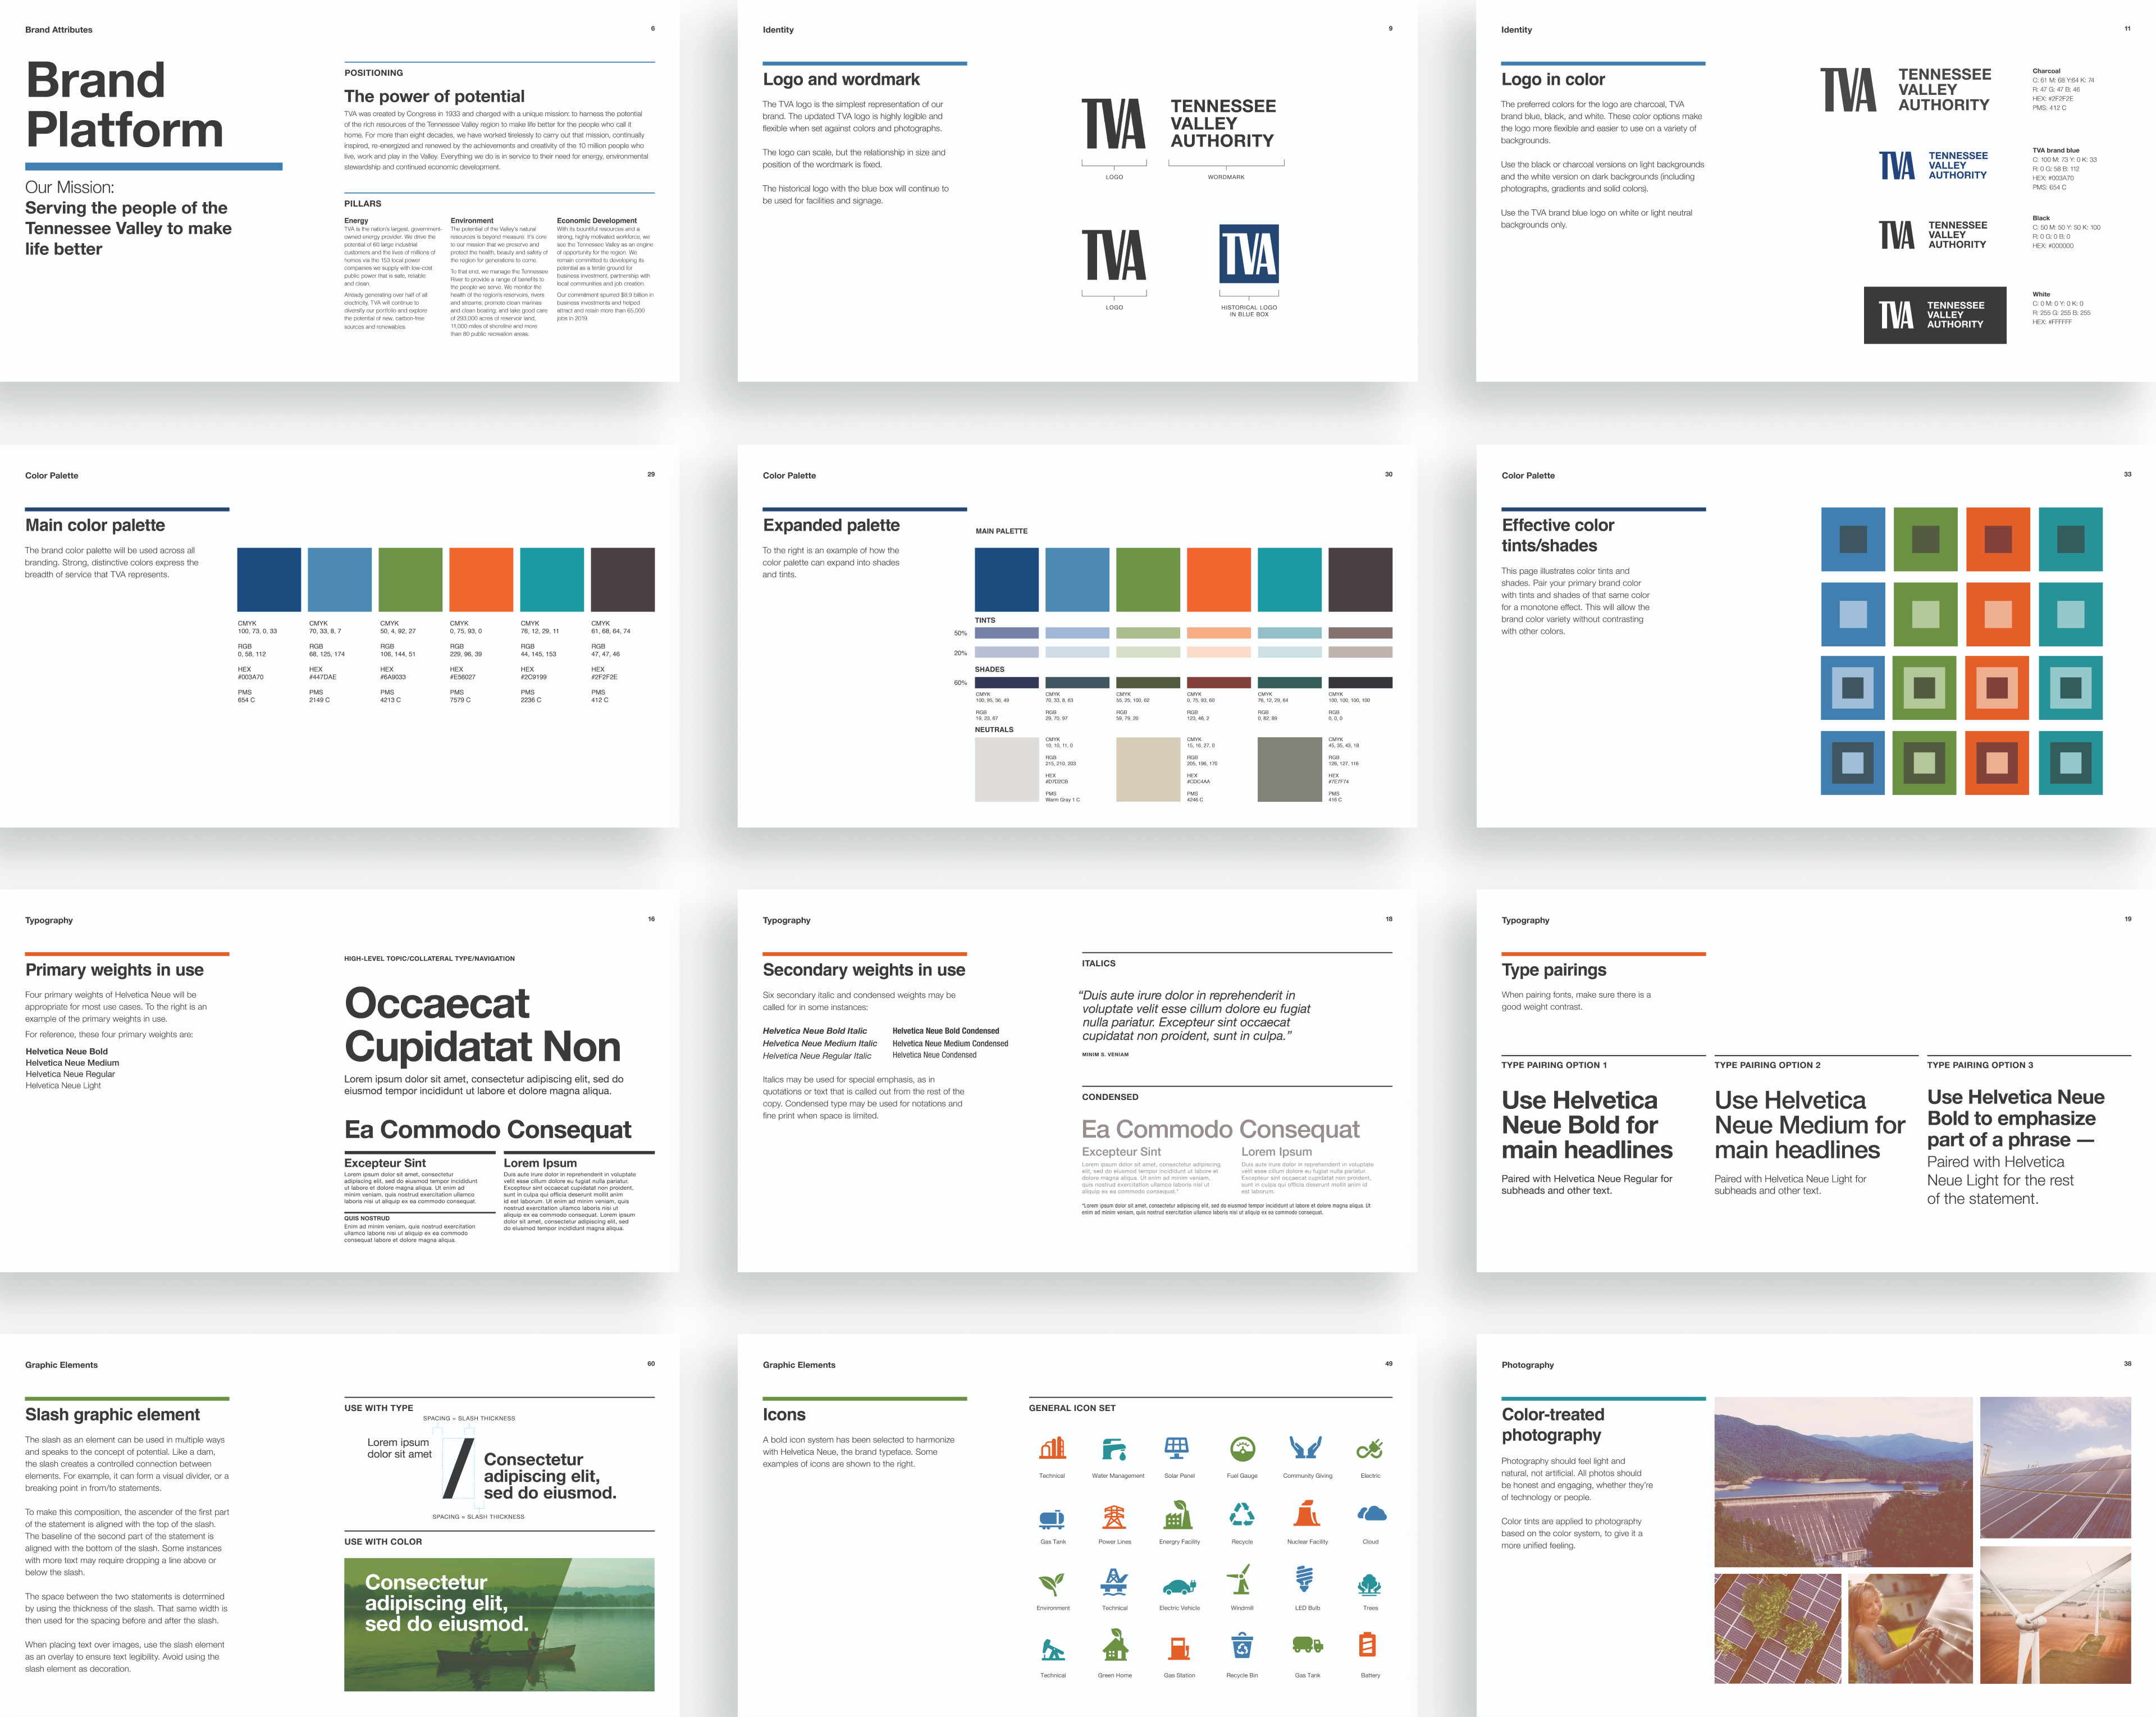Click the Nuclear Facility icon

(x=1306, y=1514)
